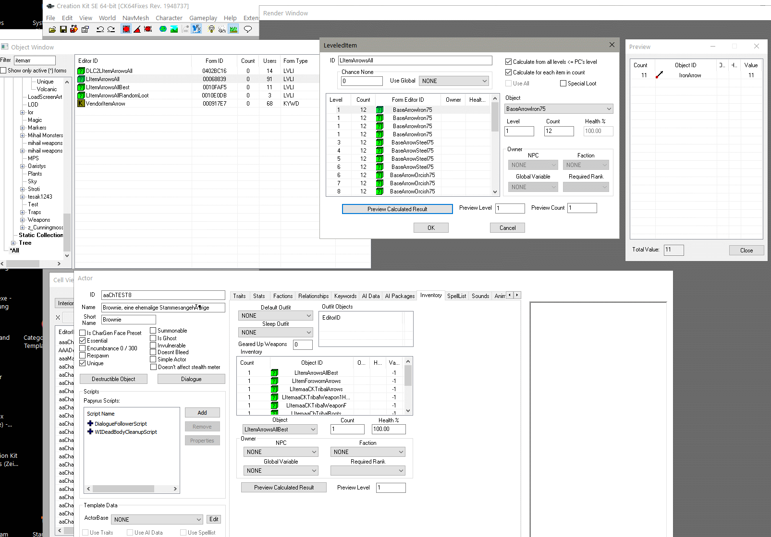Switch to the Factions tab
This screenshot has height=537, width=771.
282,296
